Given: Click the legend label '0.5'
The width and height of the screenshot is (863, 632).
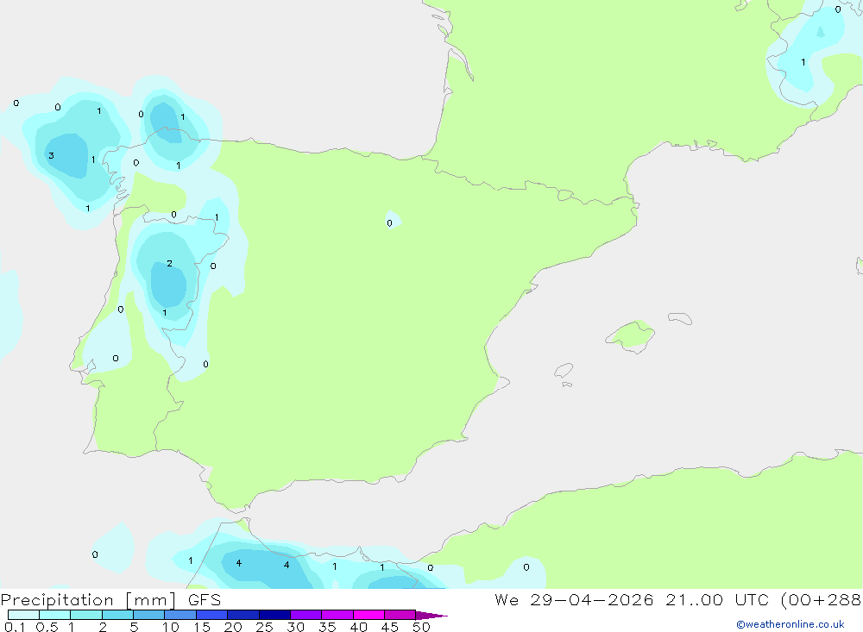Looking at the screenshot, I should coord(47,627).
